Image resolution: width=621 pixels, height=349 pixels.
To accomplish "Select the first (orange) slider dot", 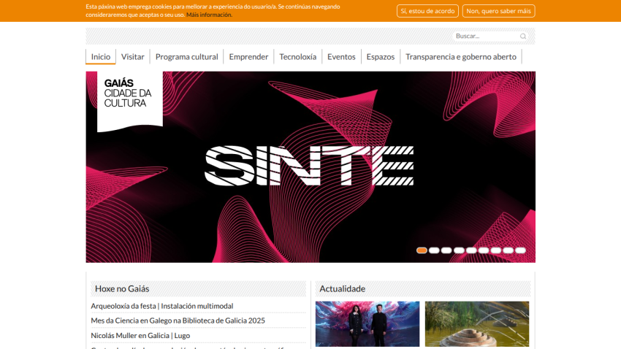I will (422, 250).
